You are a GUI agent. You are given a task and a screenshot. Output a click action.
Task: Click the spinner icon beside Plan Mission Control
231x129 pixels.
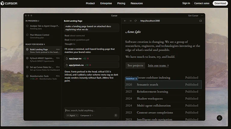click(x=27, y=35)
